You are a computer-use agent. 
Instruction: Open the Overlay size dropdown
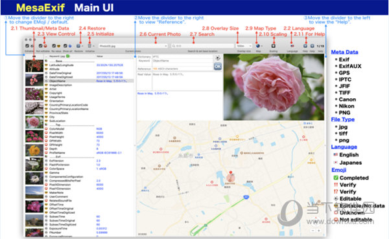point(244,46)
